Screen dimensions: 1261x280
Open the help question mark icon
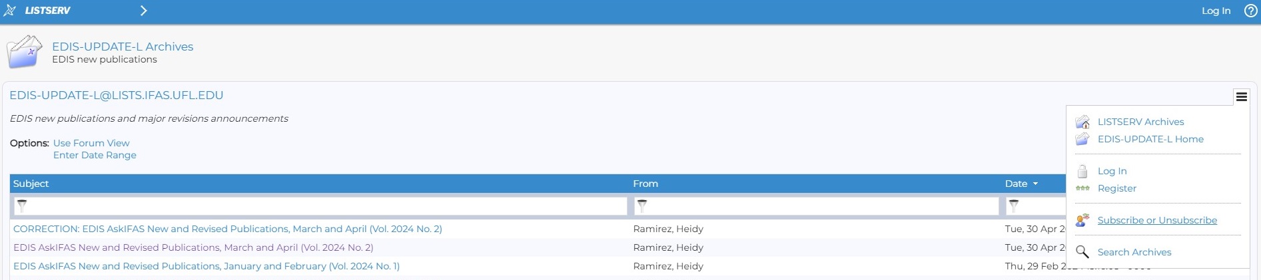(x=1250, y=11)
